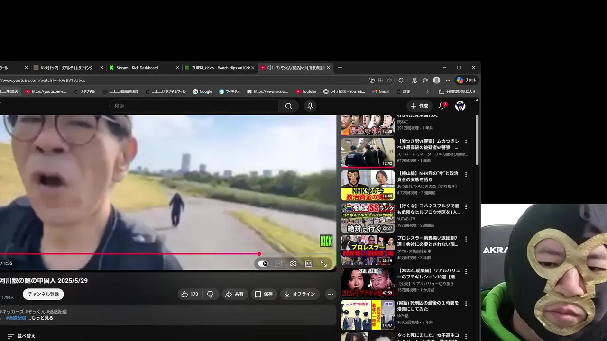Open the browser profile avatar
Image resolution: width=607 pixels, height=341 pixels.
point(436,80)
